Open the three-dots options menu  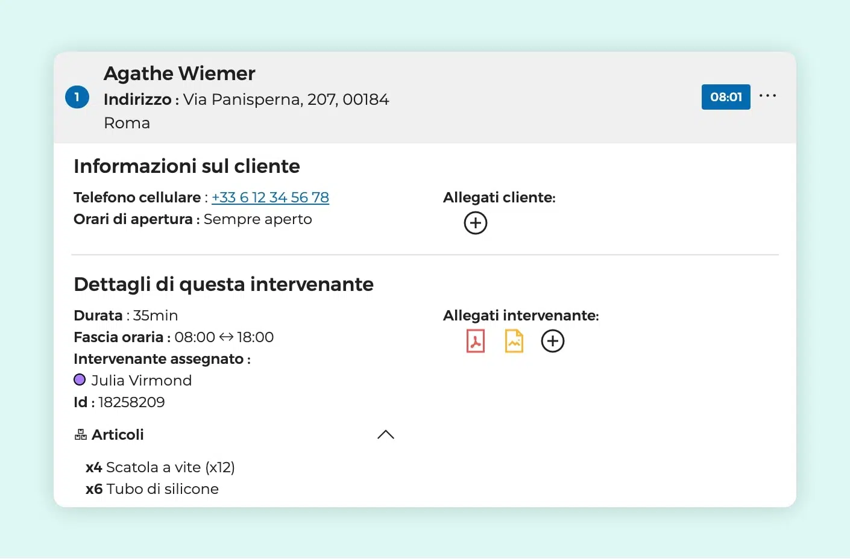click(767, 96)
